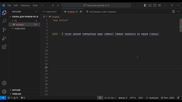Open the Selection menu

(25, 5)
